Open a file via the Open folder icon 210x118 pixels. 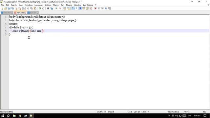6,8
